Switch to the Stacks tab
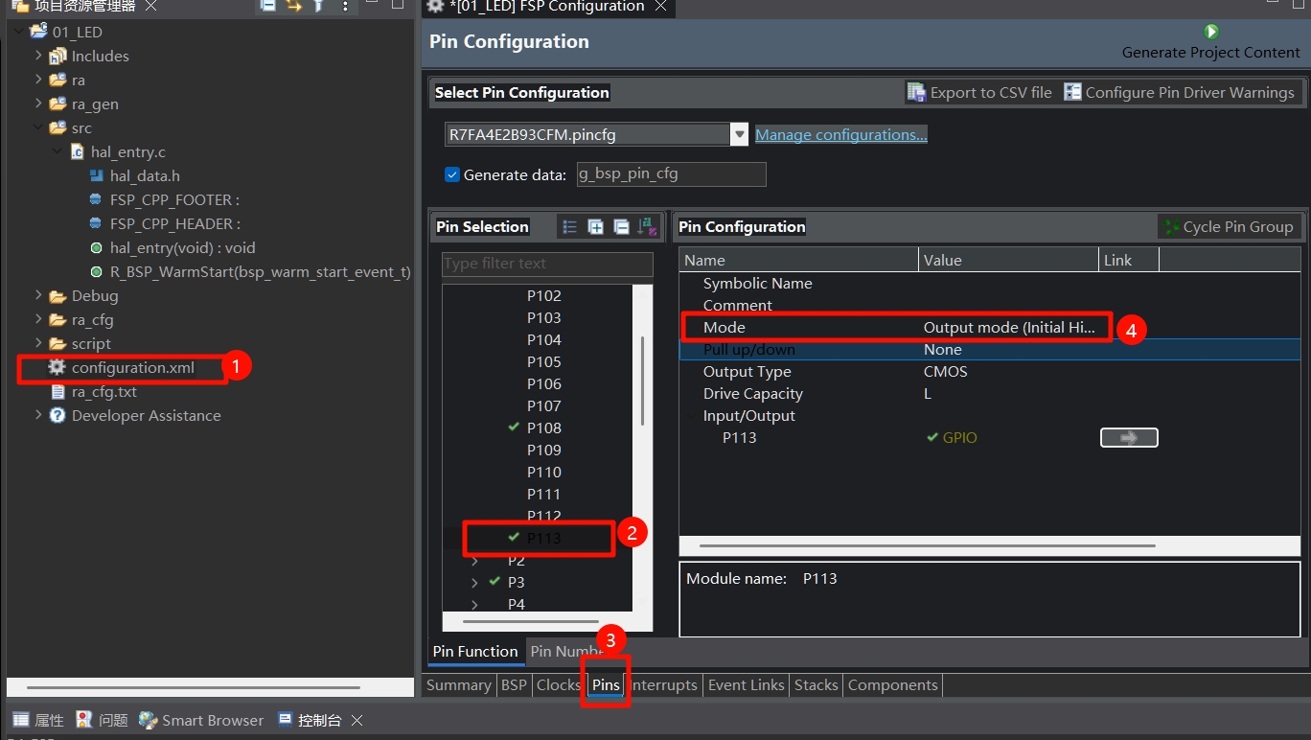 pyautogui.click(x=816, y=685)
